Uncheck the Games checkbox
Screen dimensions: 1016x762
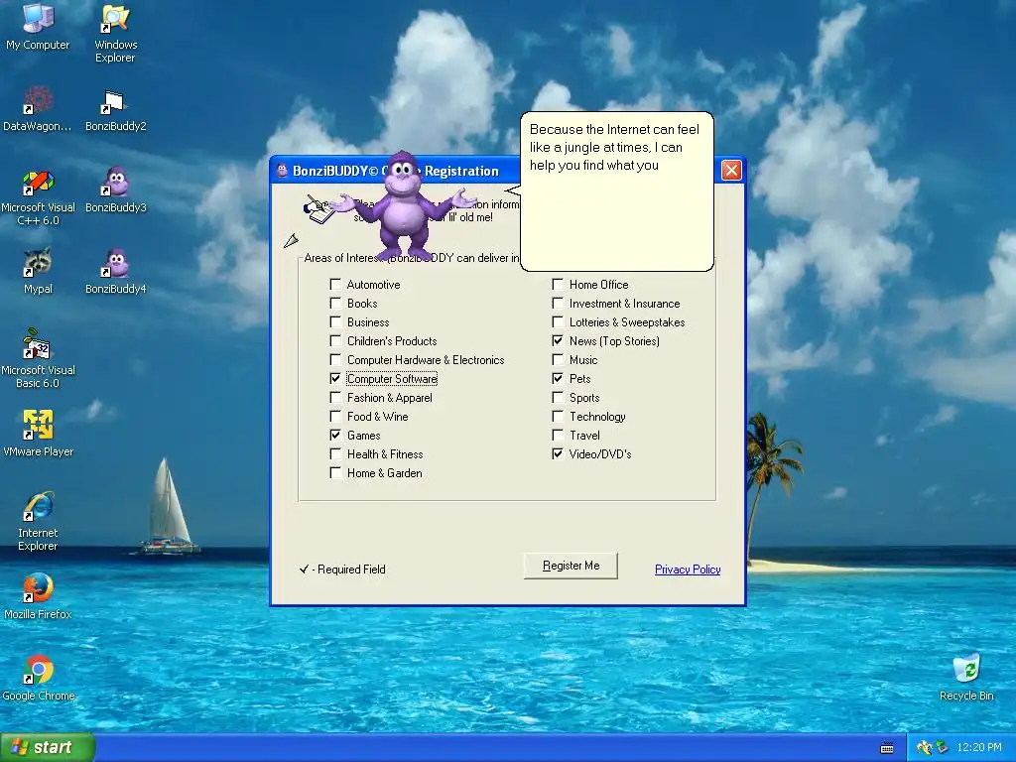coord(335,435)
